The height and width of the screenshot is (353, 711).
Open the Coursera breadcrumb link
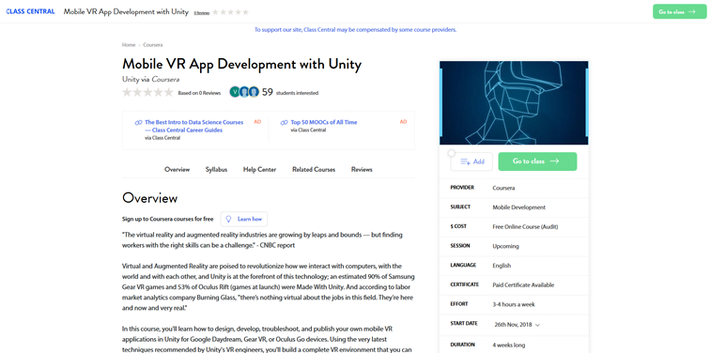(153, 45)
